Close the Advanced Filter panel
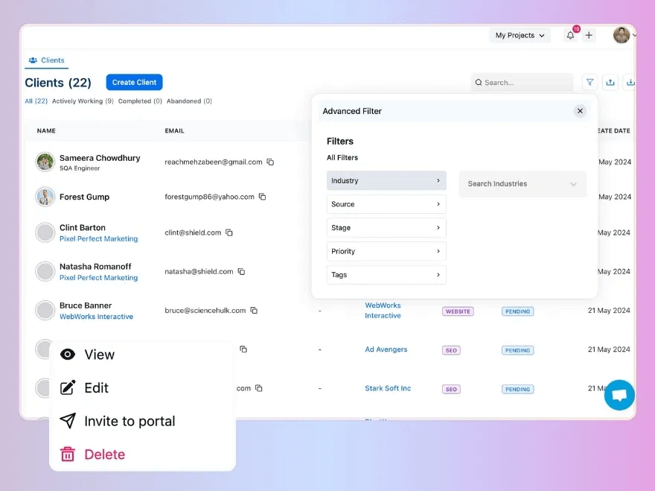 (580, 111)
